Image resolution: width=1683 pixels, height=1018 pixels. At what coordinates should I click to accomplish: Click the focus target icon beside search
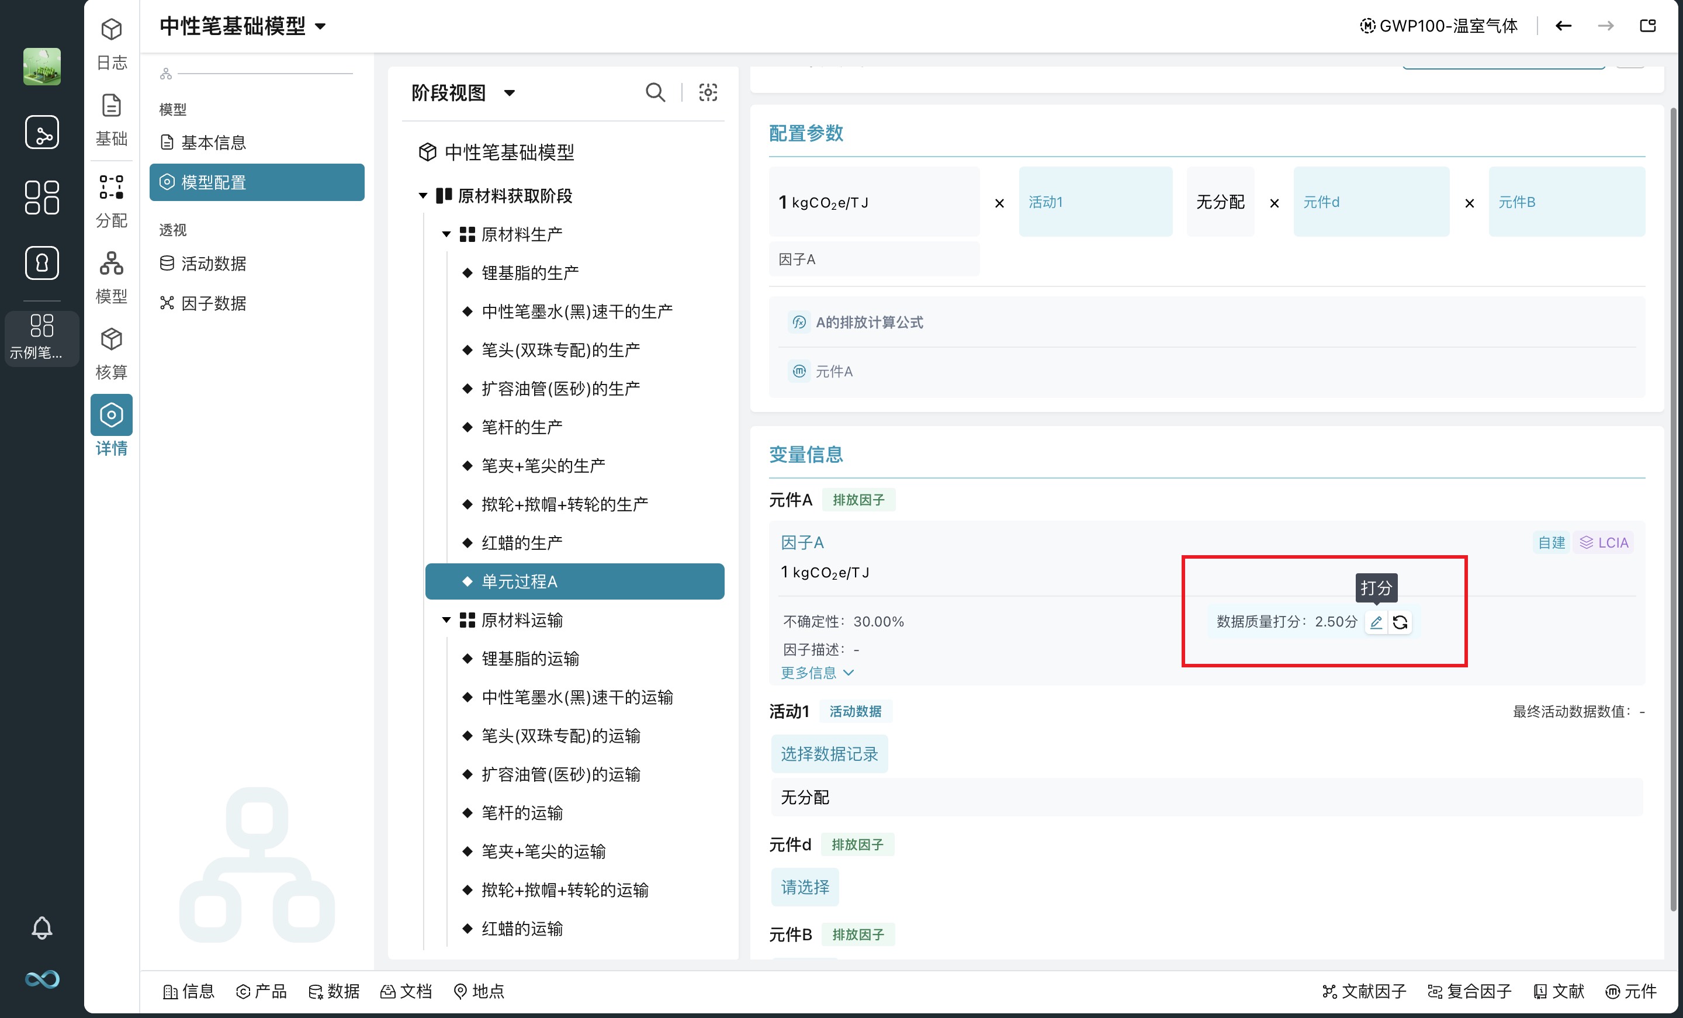point(708,92)
